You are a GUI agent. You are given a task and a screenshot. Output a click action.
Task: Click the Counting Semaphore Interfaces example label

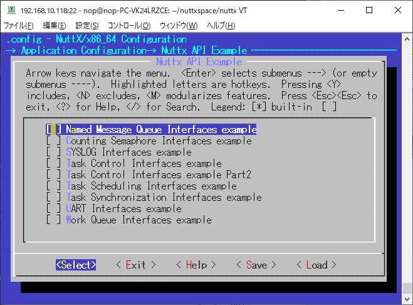click(x=159, y=141)
